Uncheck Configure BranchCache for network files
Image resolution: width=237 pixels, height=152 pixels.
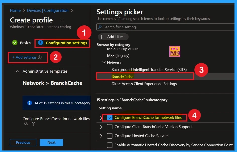pos(110,118)
